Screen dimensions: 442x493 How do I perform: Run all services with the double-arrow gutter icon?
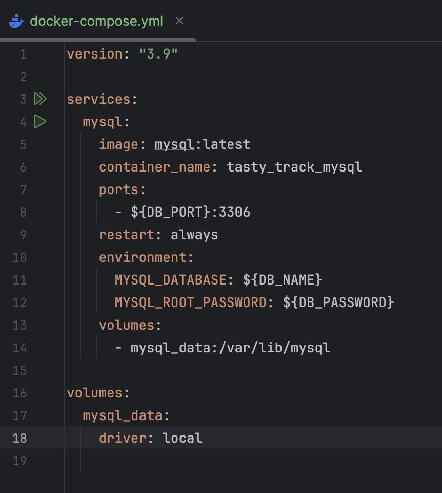coord(40,99)
